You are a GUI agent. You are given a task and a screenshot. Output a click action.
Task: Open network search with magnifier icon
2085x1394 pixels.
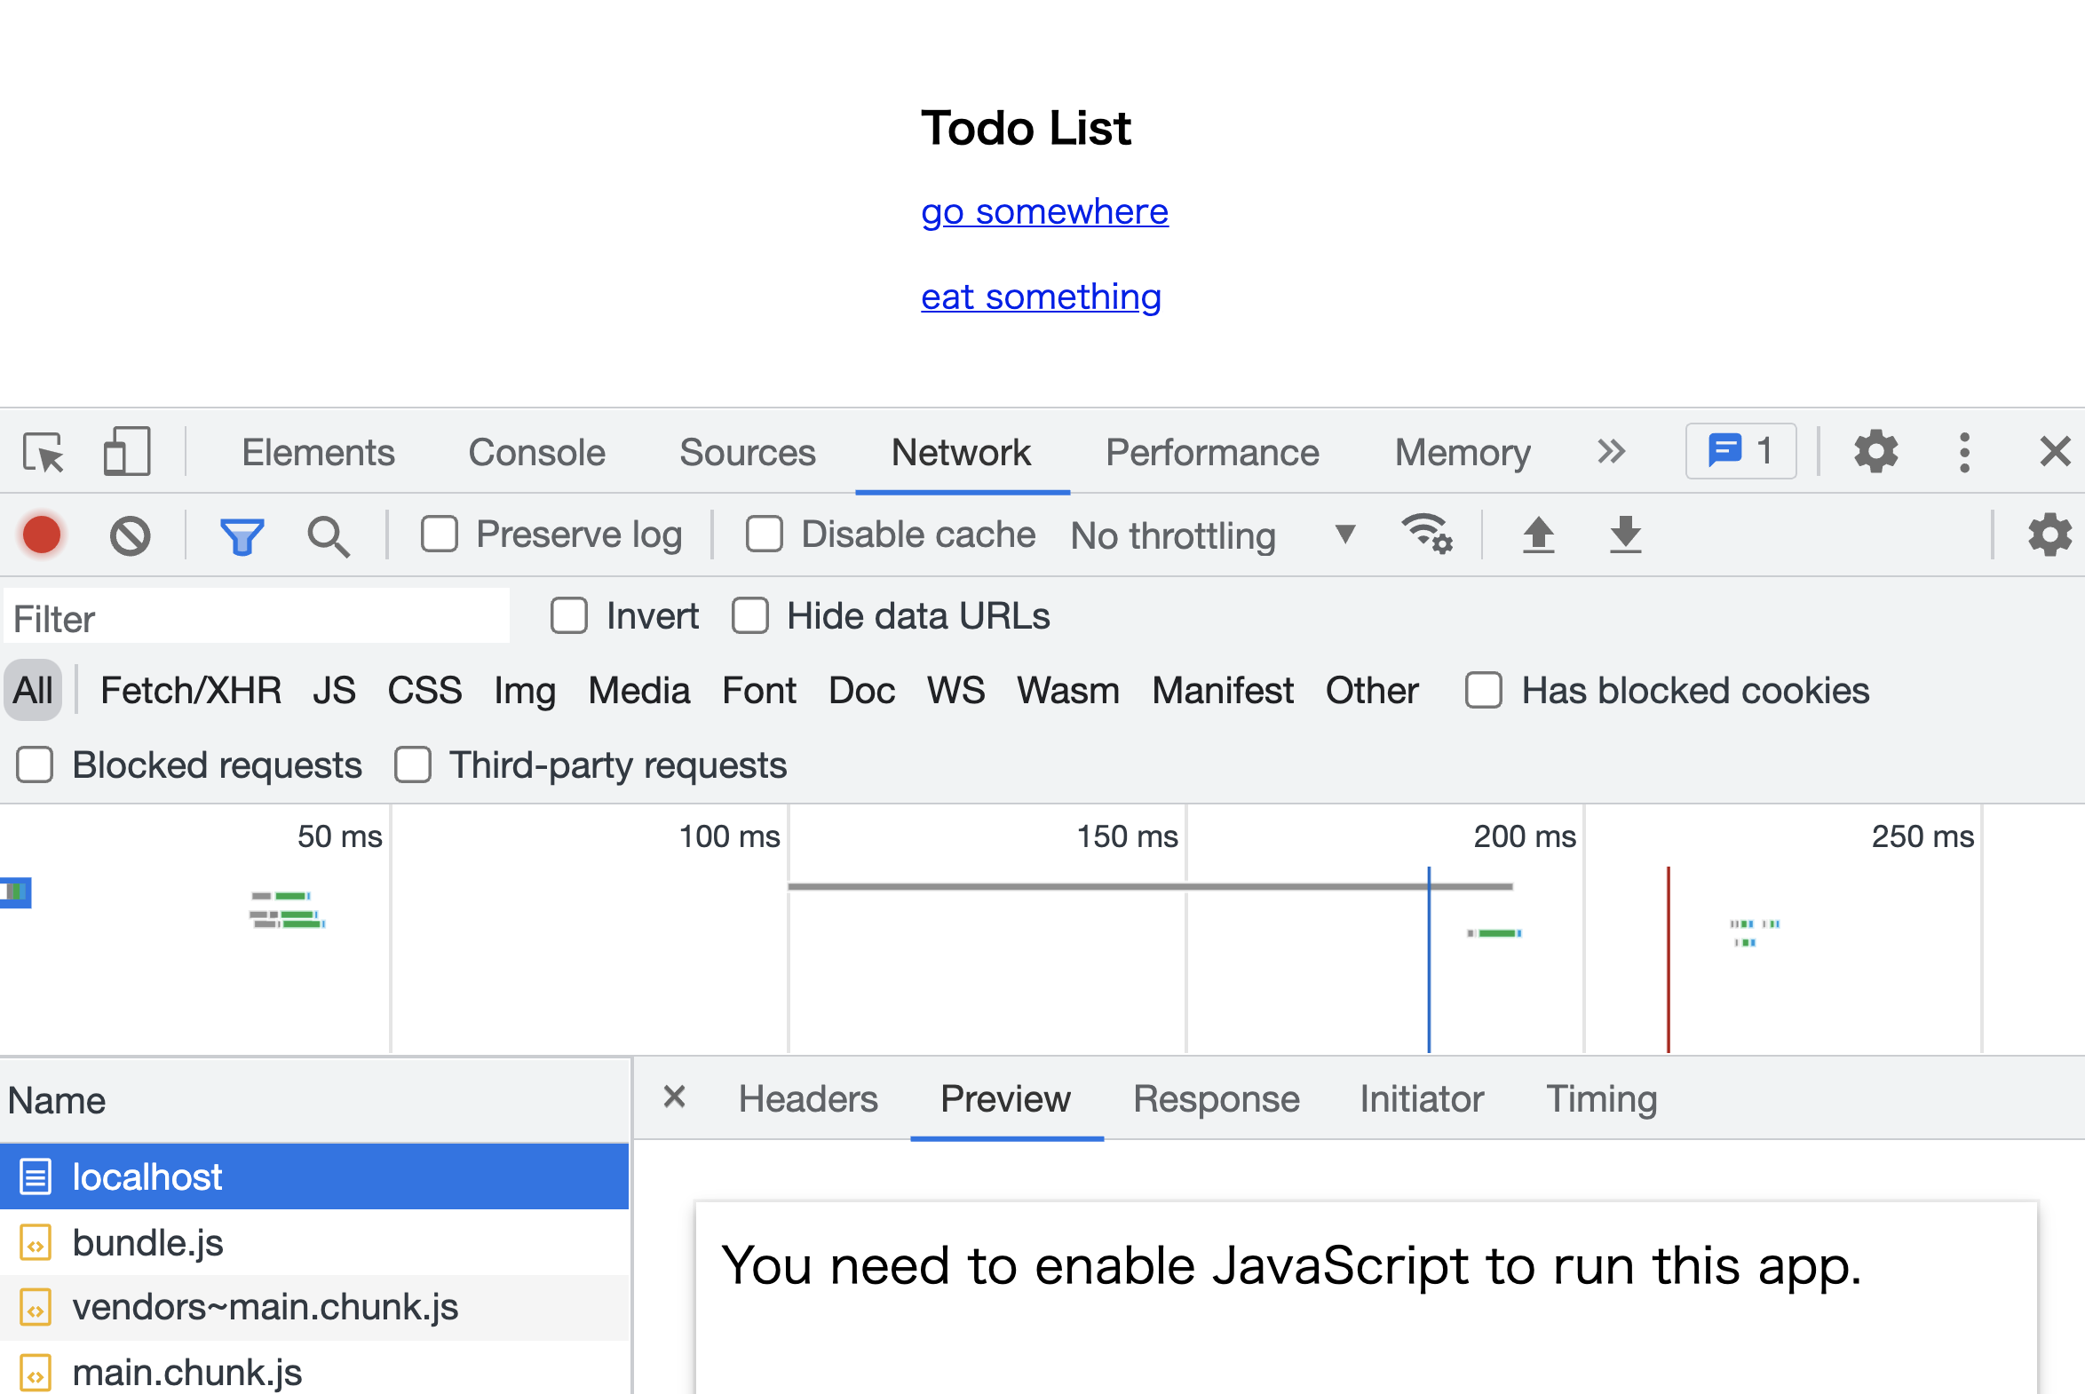click(328, 535)
